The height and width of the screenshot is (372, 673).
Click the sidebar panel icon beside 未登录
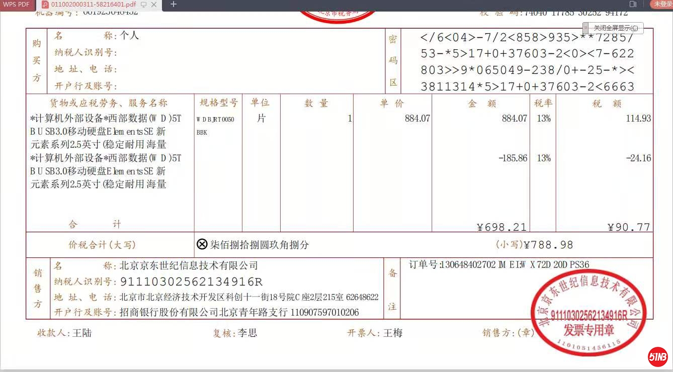point(633,4)
